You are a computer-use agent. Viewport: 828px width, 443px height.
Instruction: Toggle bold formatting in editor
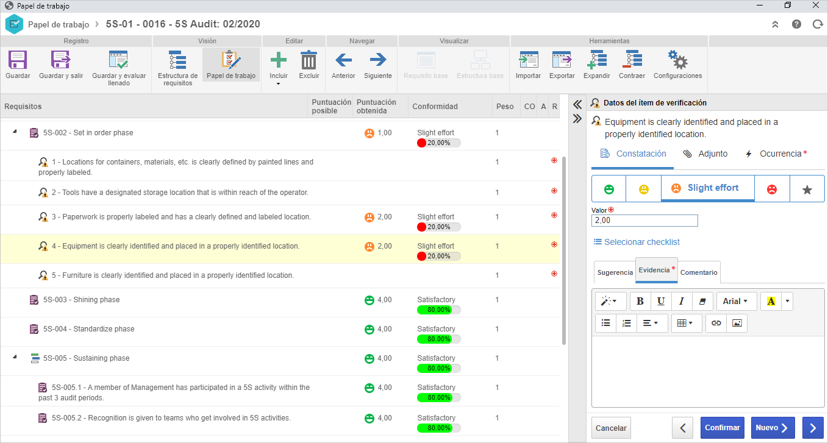(640, 301)
